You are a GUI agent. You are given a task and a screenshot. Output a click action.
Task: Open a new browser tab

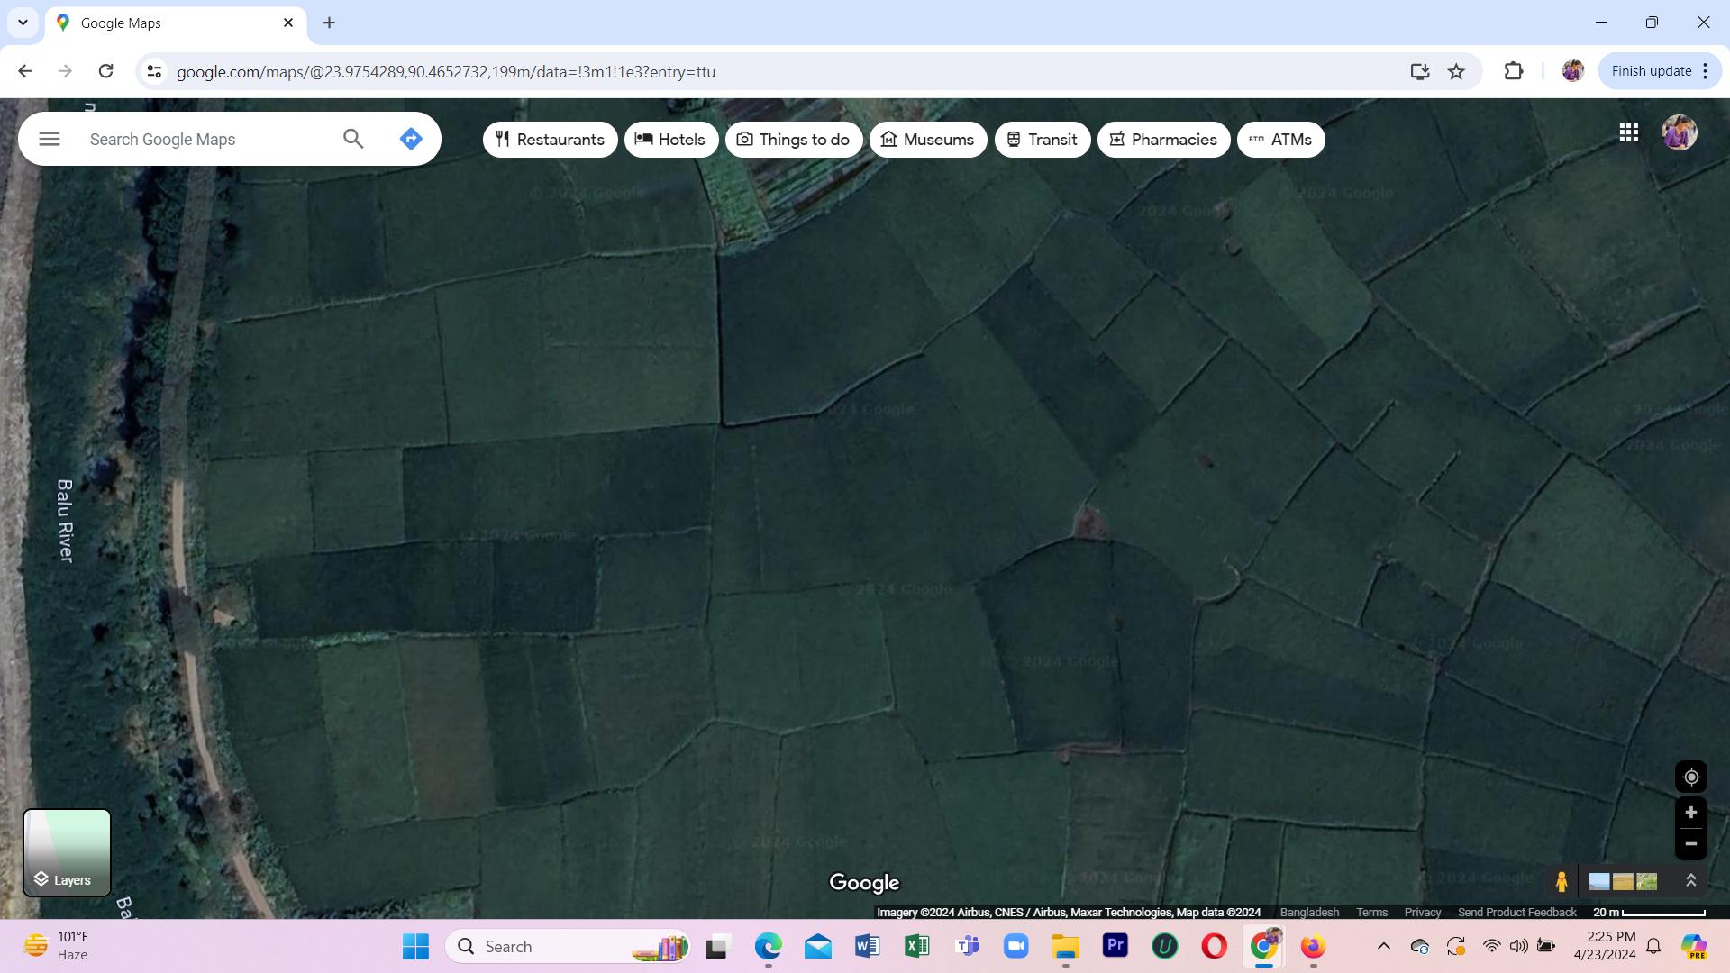[x=329, y=23]
